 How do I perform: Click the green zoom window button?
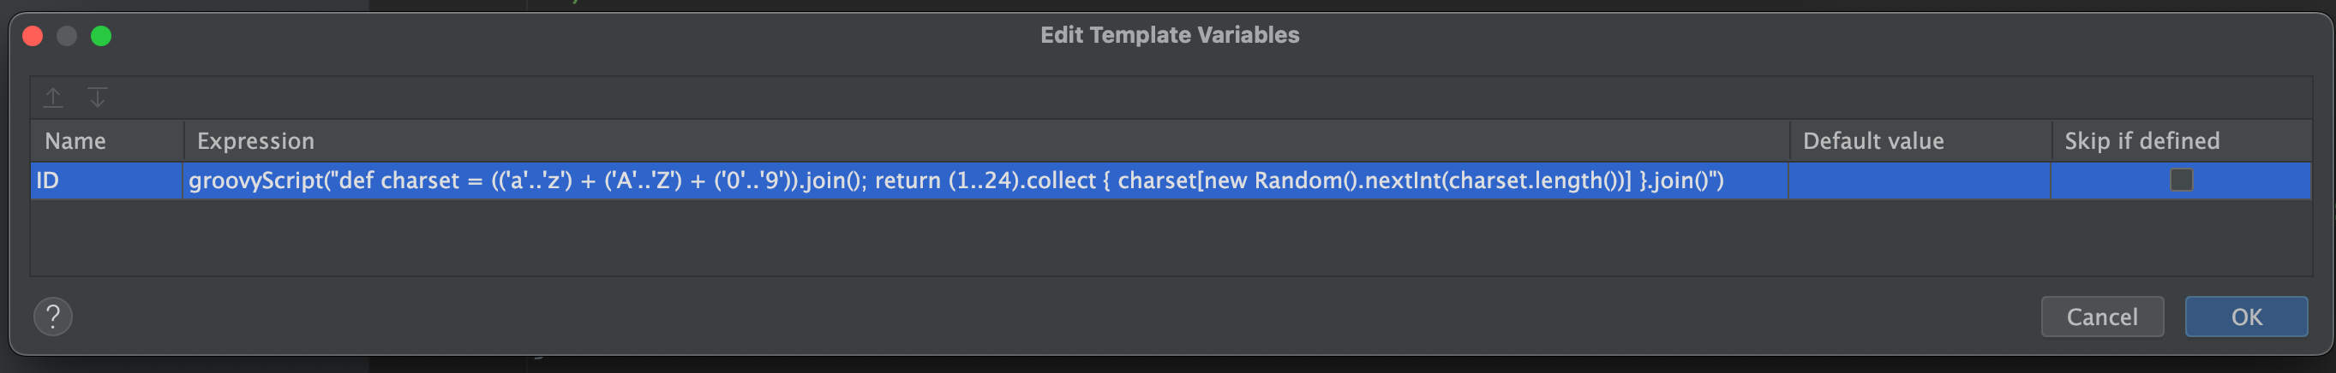100,35
